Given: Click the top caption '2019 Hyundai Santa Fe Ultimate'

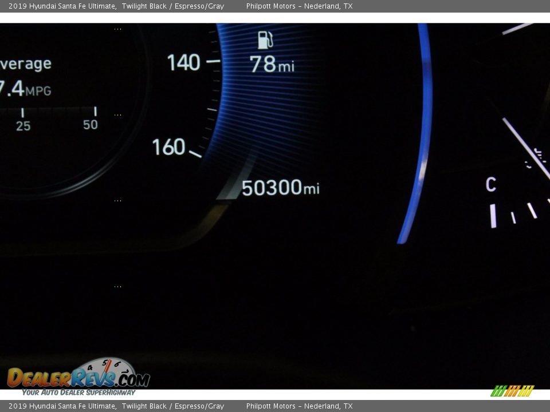Looking at the screenshot, I should [62, 6].
